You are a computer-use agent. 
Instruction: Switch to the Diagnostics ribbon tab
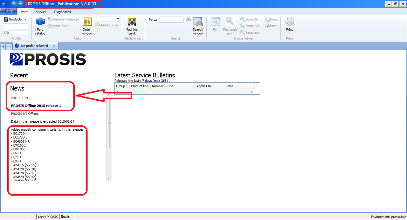(x=62, y=12)
